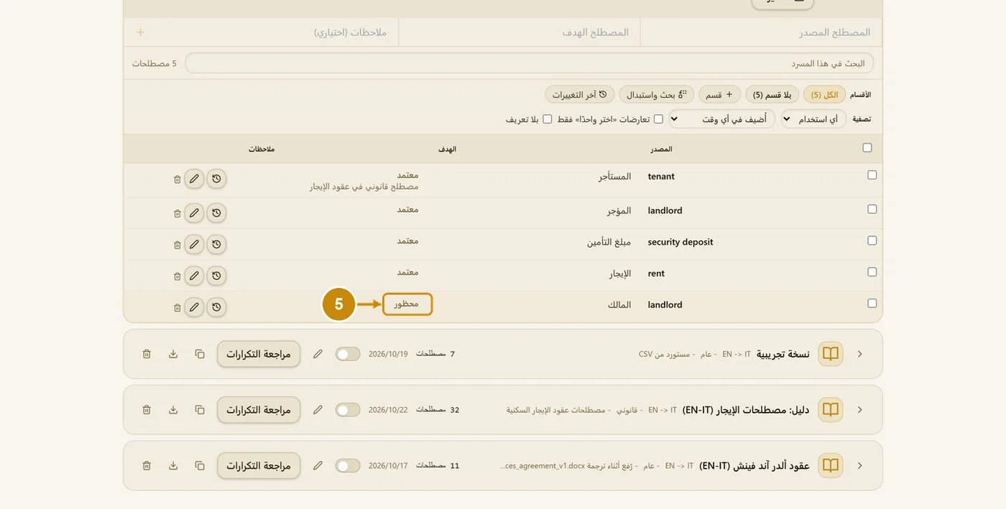1006x509 pixels.
Task: Click مراجعة التكرارات for دليل: مصطلحات الإيجار
Action: pyautogui.click(x=259, y=410)
